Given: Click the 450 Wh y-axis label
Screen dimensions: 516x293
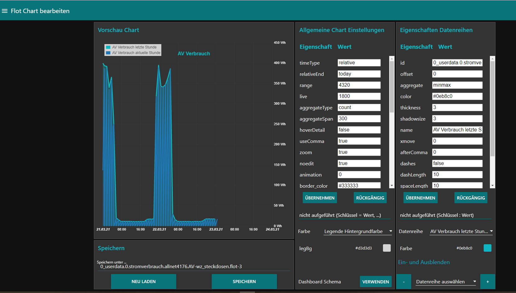Looking at the screenshot, I should pos(280,43).
